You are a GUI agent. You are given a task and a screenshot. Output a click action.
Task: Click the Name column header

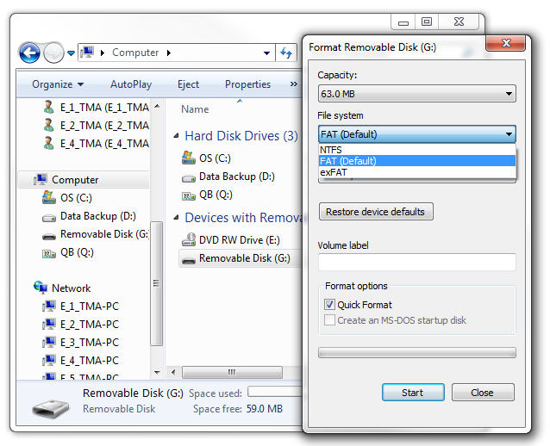tap(195, 109)
